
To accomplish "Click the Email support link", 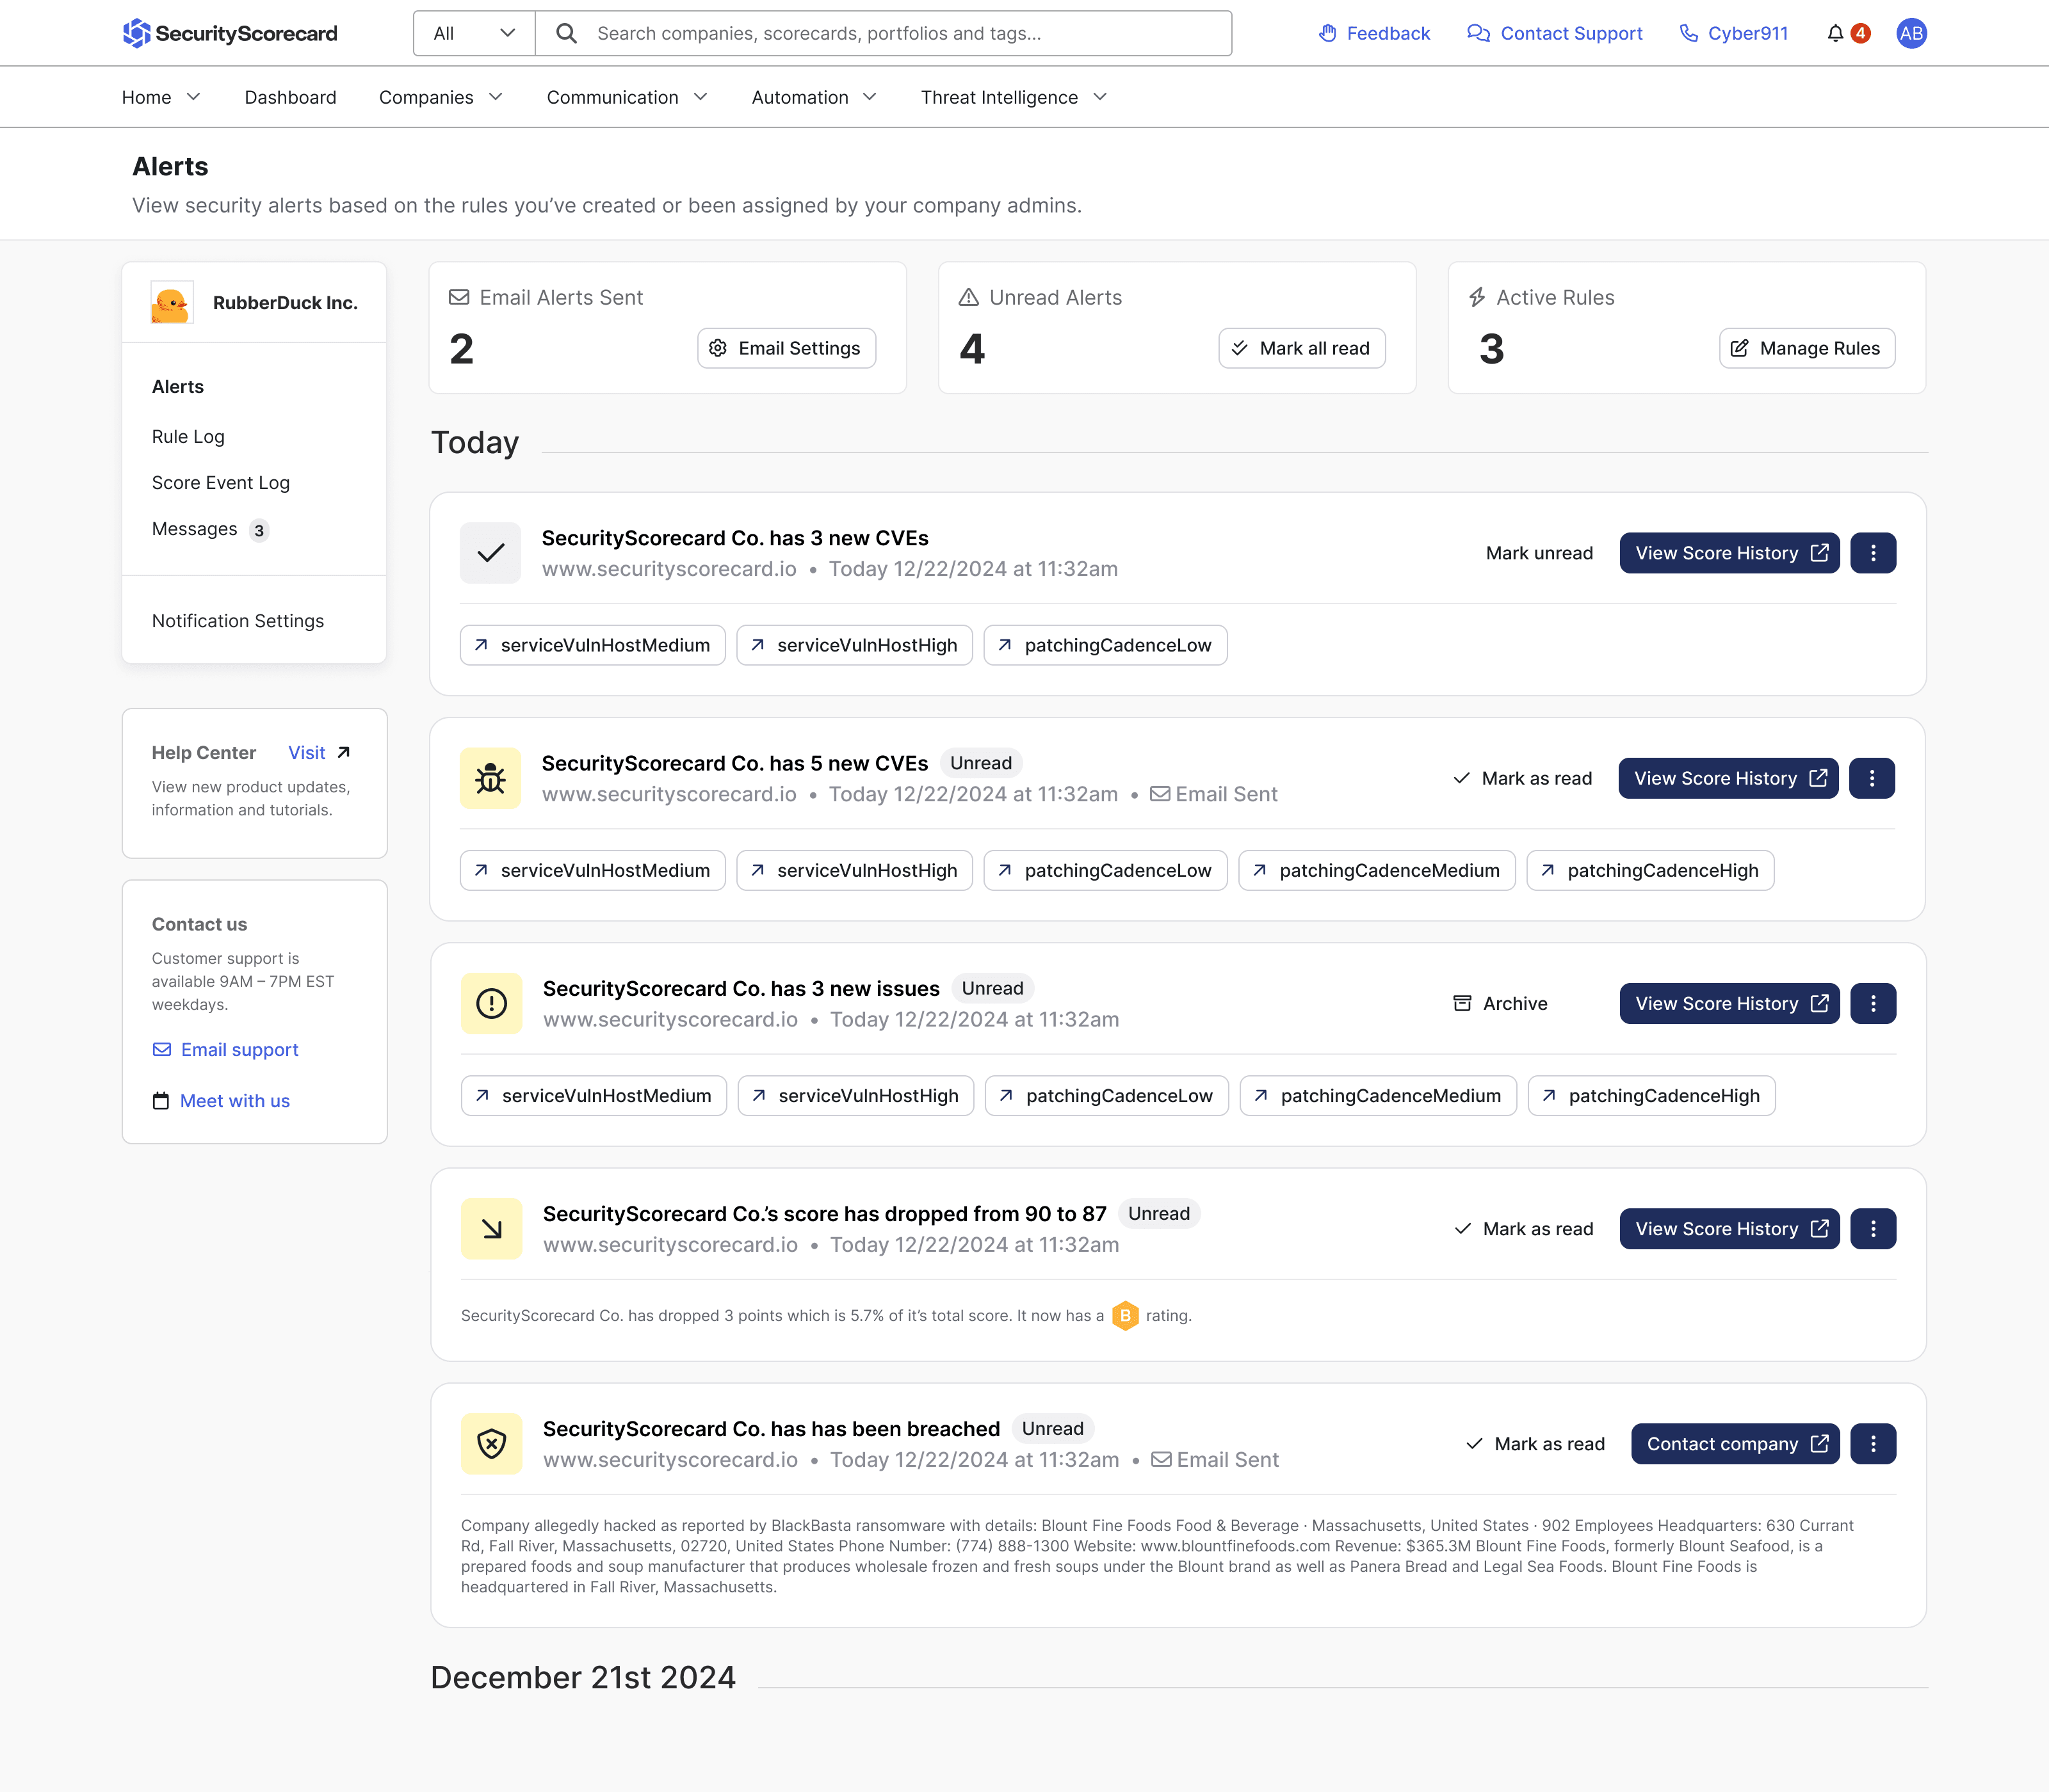I will click(239, 1049).
